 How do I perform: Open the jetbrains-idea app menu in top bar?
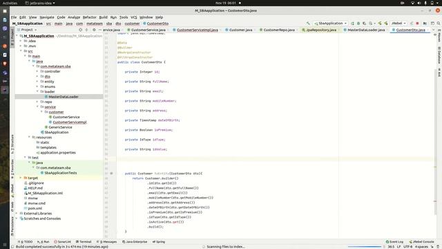[40, 3]
